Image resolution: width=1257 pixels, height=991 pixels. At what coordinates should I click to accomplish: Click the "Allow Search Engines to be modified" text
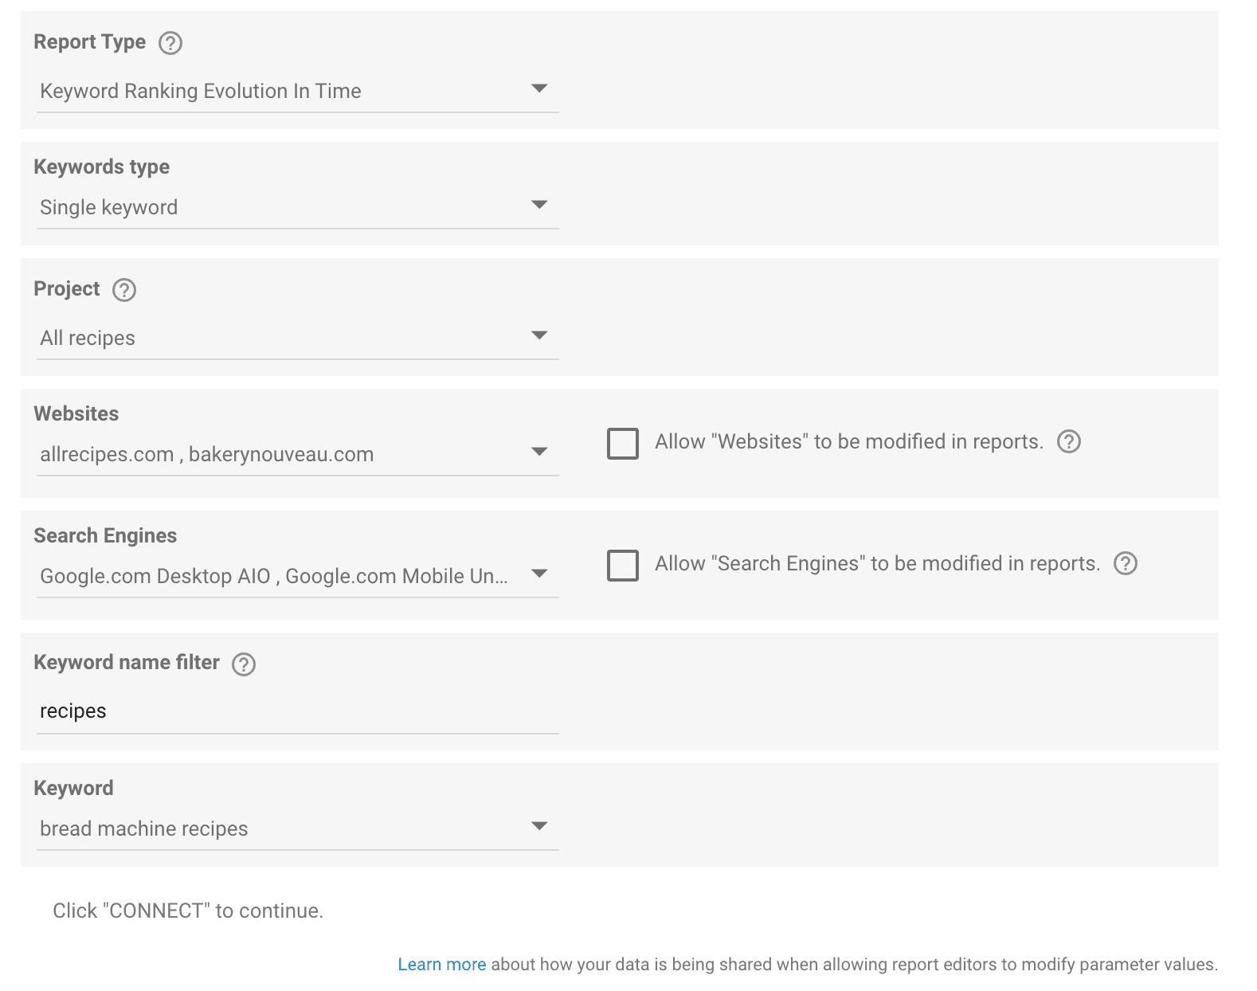(878, 563)
